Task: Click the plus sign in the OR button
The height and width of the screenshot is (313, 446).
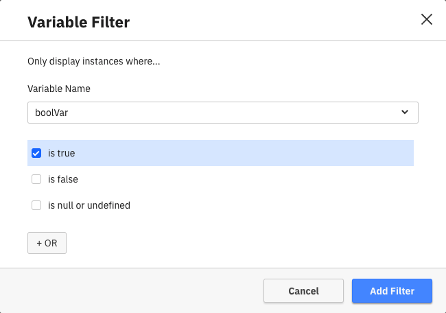Action: click(39, 243)
